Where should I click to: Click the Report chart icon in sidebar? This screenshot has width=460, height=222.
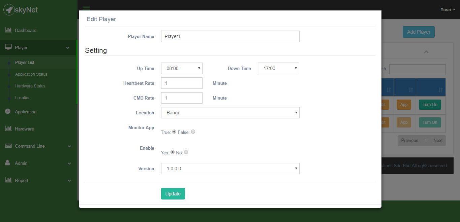pyautogui.click(x=8, y=180)
